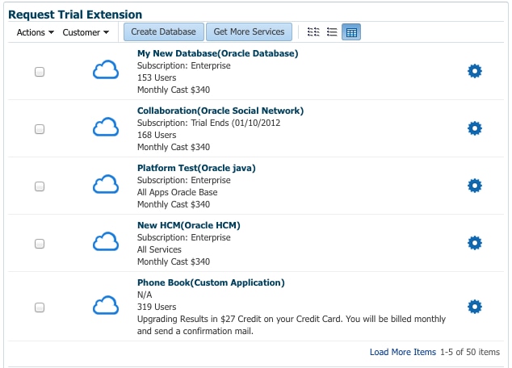Screen dimensions: 512x368
Task: Check the My New Database checkbox
Action: coord(40,72)
